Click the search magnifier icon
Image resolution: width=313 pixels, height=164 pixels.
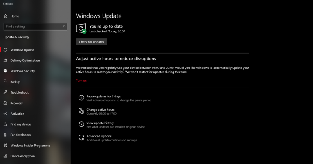pyautogui.click(x=64, y=27)
